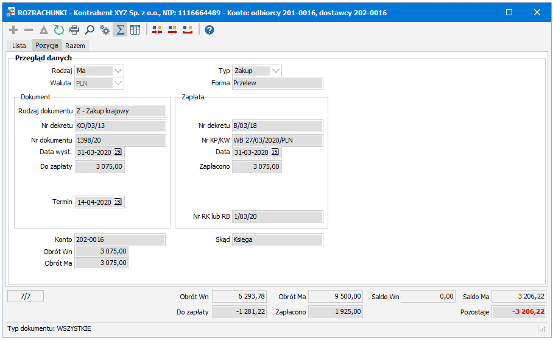Click the table columns layout icon

[x=135, y=30]
